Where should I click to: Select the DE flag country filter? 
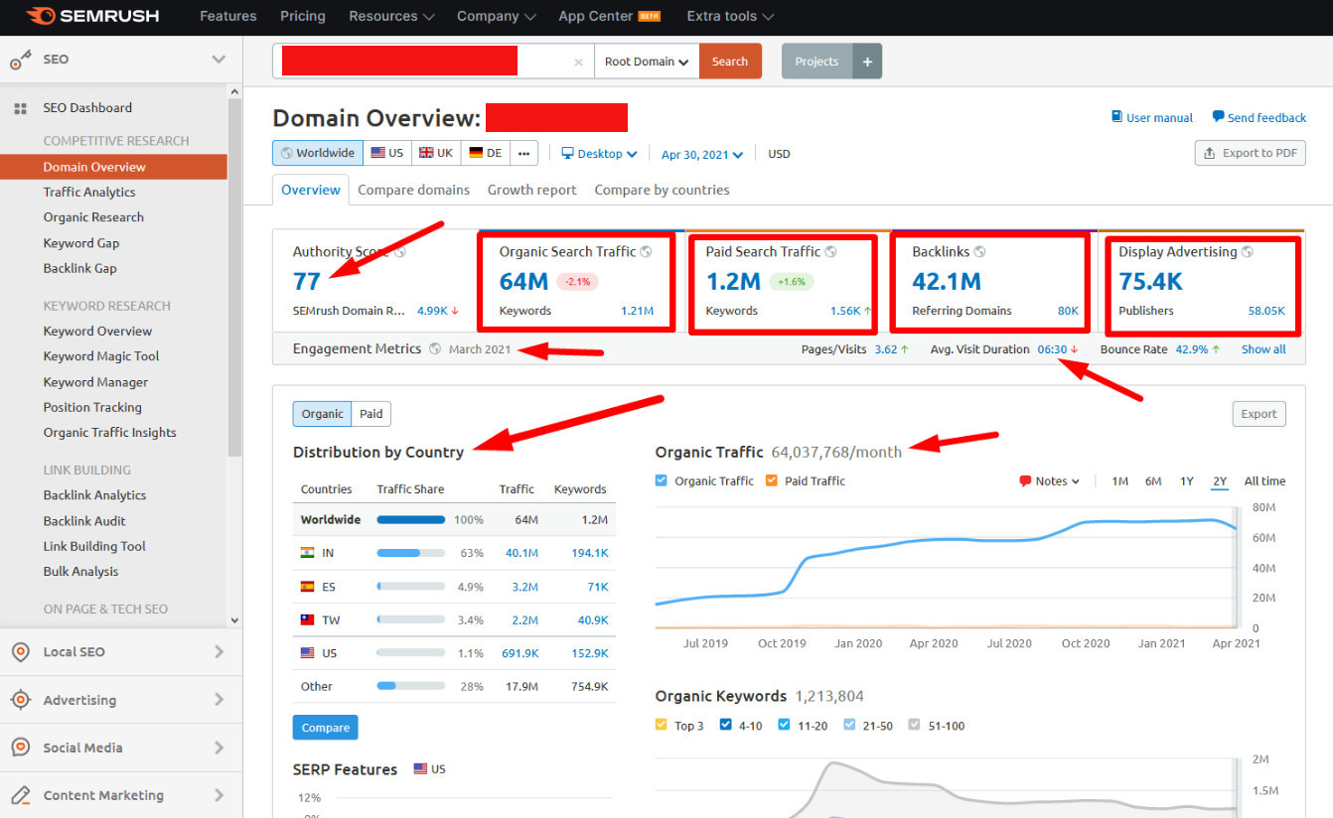click(x=485, y=153)
